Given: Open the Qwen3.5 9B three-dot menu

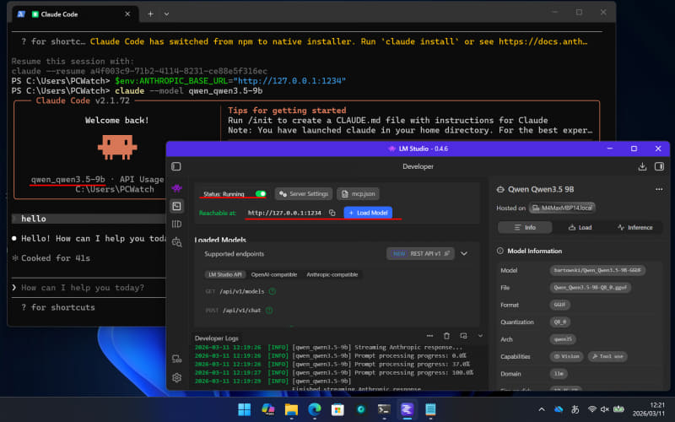Looking at the screenshot, I should (659, 189).
